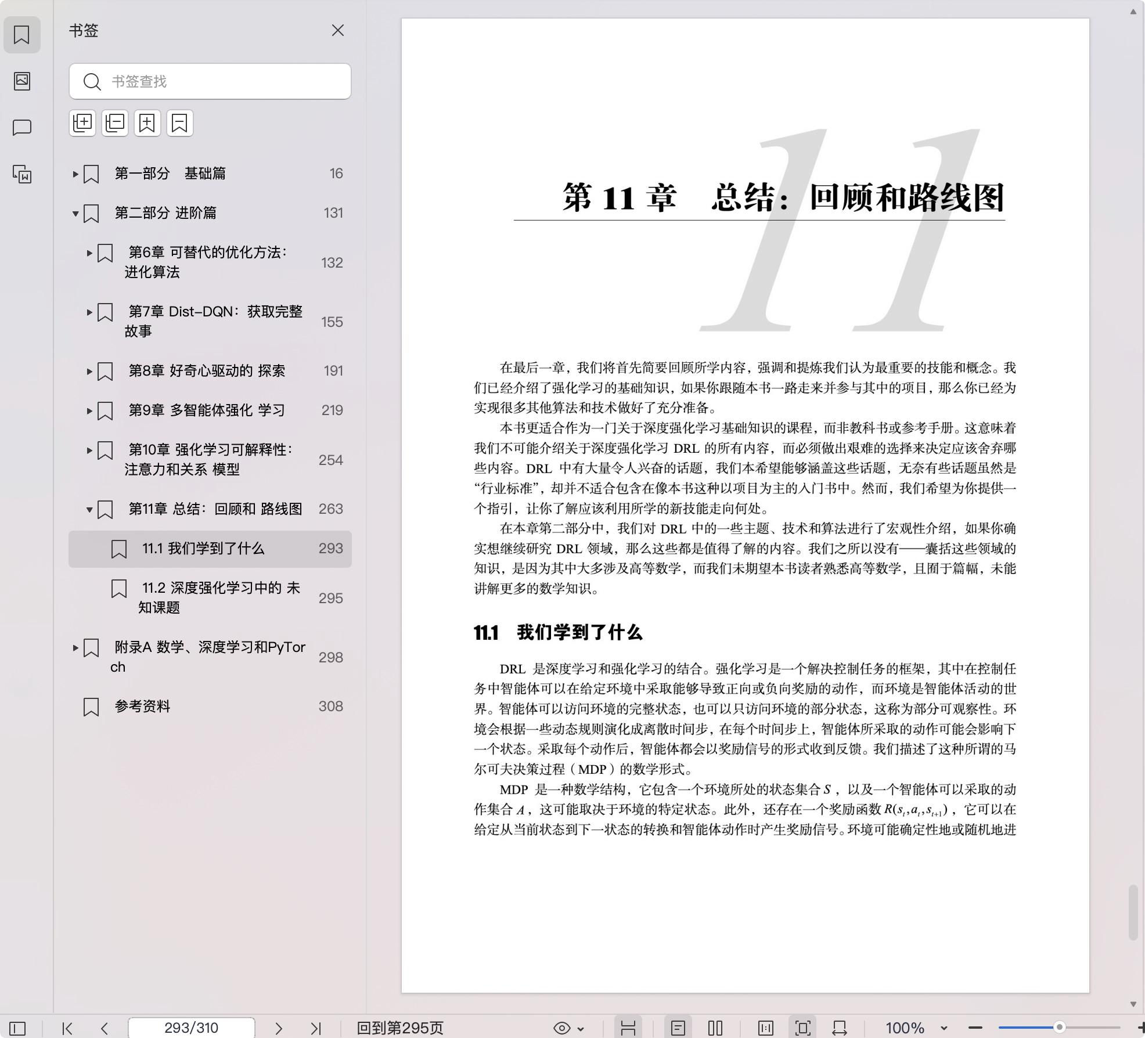The height and width of the screenshot is (1038, 1145).
Task: Open bookmark 参考资料
Action: click(x=210, y=707)
